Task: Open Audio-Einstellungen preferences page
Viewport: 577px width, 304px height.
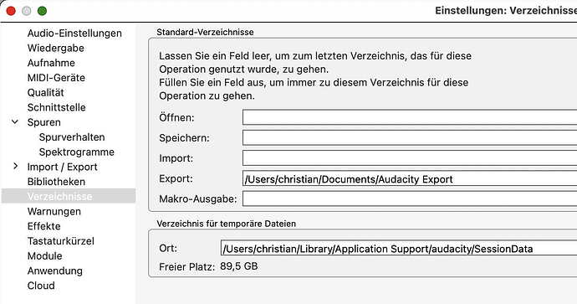Action: coord(74,33)
